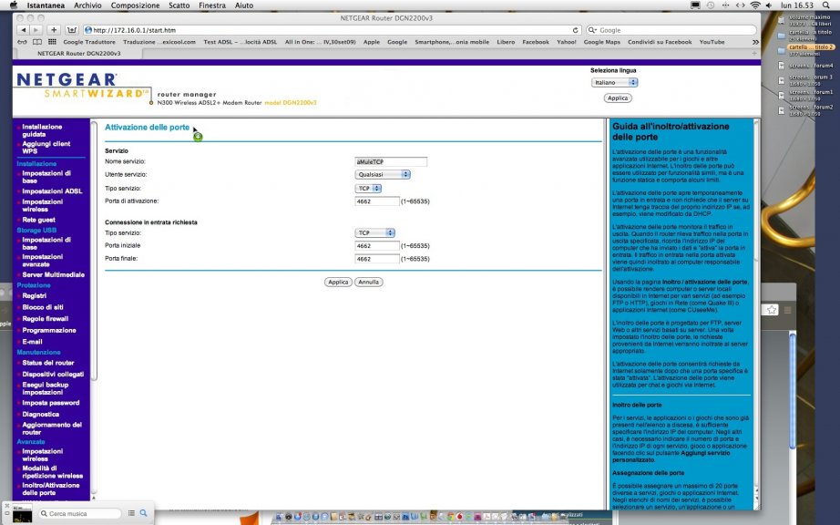Click Applica button below the port form
The width and height of the screenshot is (840, 525).
click(338, 282)
